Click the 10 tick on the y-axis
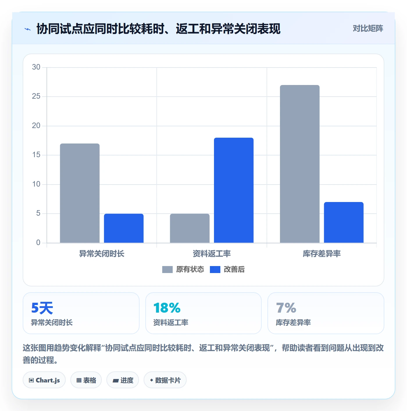The image size is (407, 411). click(x=36, y=184)
